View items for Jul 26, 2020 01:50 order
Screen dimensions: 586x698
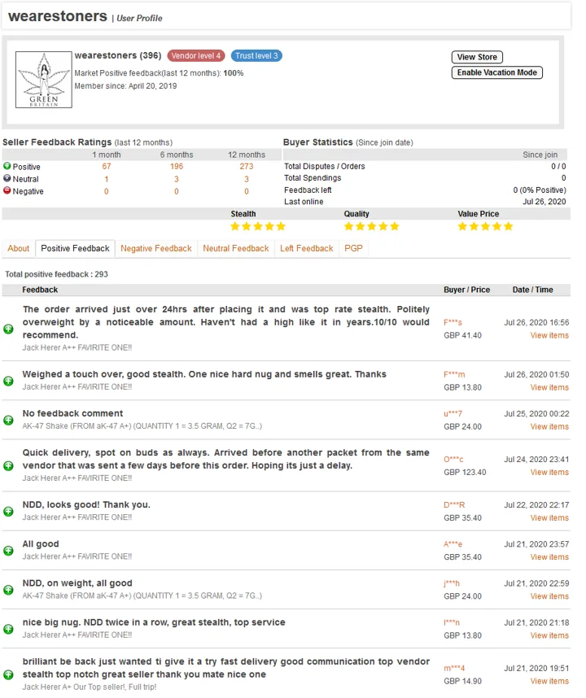coord(549,387)
